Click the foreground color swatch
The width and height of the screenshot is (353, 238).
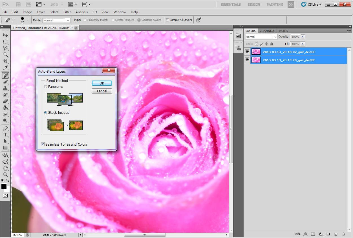point(4,186)
